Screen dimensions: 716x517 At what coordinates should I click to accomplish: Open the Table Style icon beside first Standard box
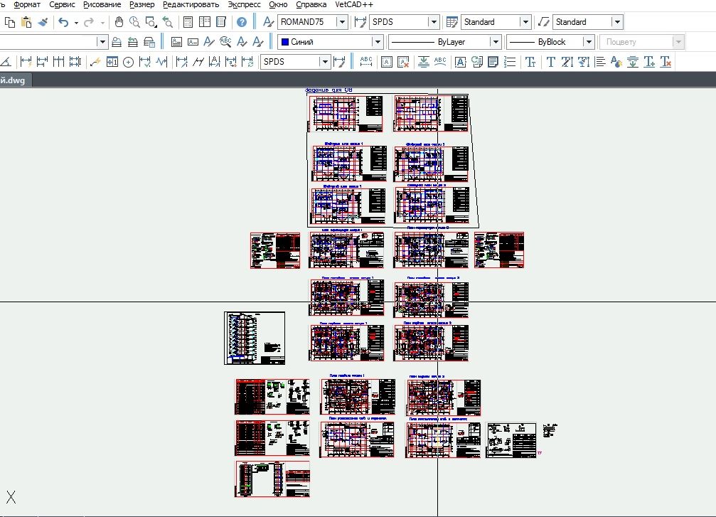[x=452, y=22]
